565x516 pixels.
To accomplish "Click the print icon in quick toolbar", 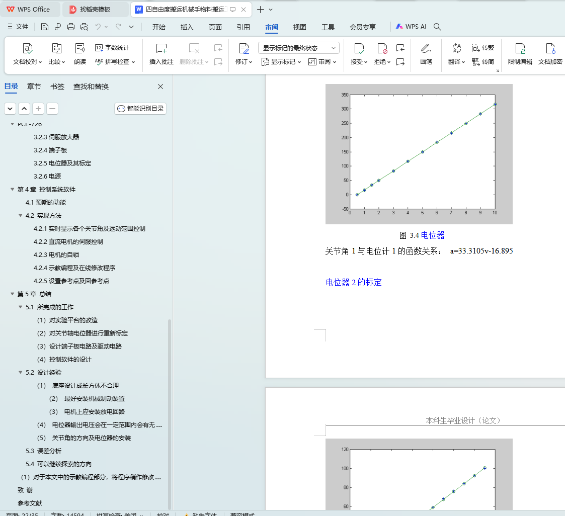I will (x=71, y=27).
